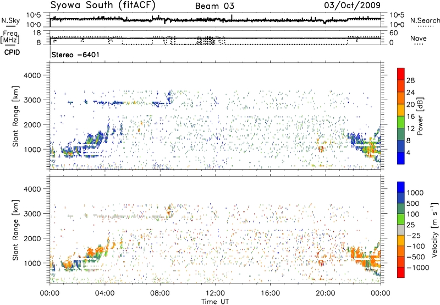Click the '20:00' time axis tick label
The width and height of the screenshot is (440, 305).
(x=326, y=293)
